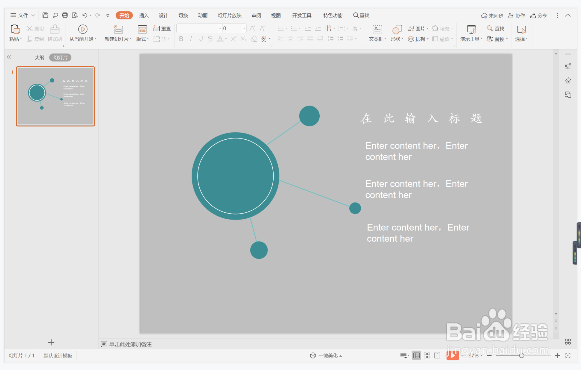Open the 大纲 outline tab
This screenshot has width=581, height=370.
[x=39, y=57]
